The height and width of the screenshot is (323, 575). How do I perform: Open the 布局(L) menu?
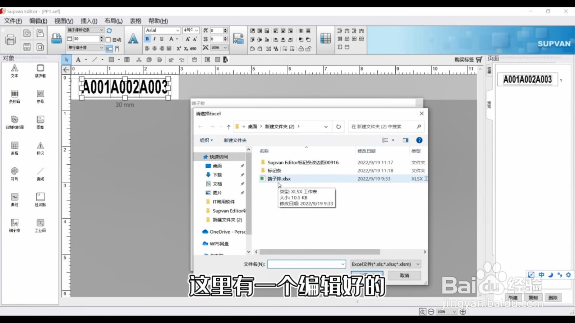pyautogui.click(x=114, y=21)
